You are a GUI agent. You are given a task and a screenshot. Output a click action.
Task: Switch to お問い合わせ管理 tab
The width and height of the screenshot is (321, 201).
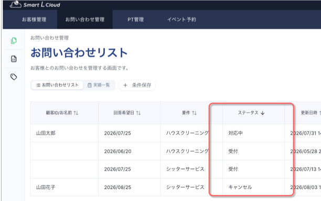click(x=85, y=19)
